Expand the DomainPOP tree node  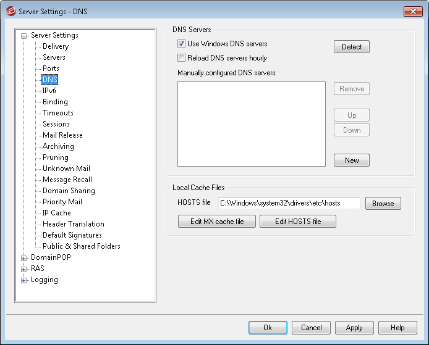(24, 258)
